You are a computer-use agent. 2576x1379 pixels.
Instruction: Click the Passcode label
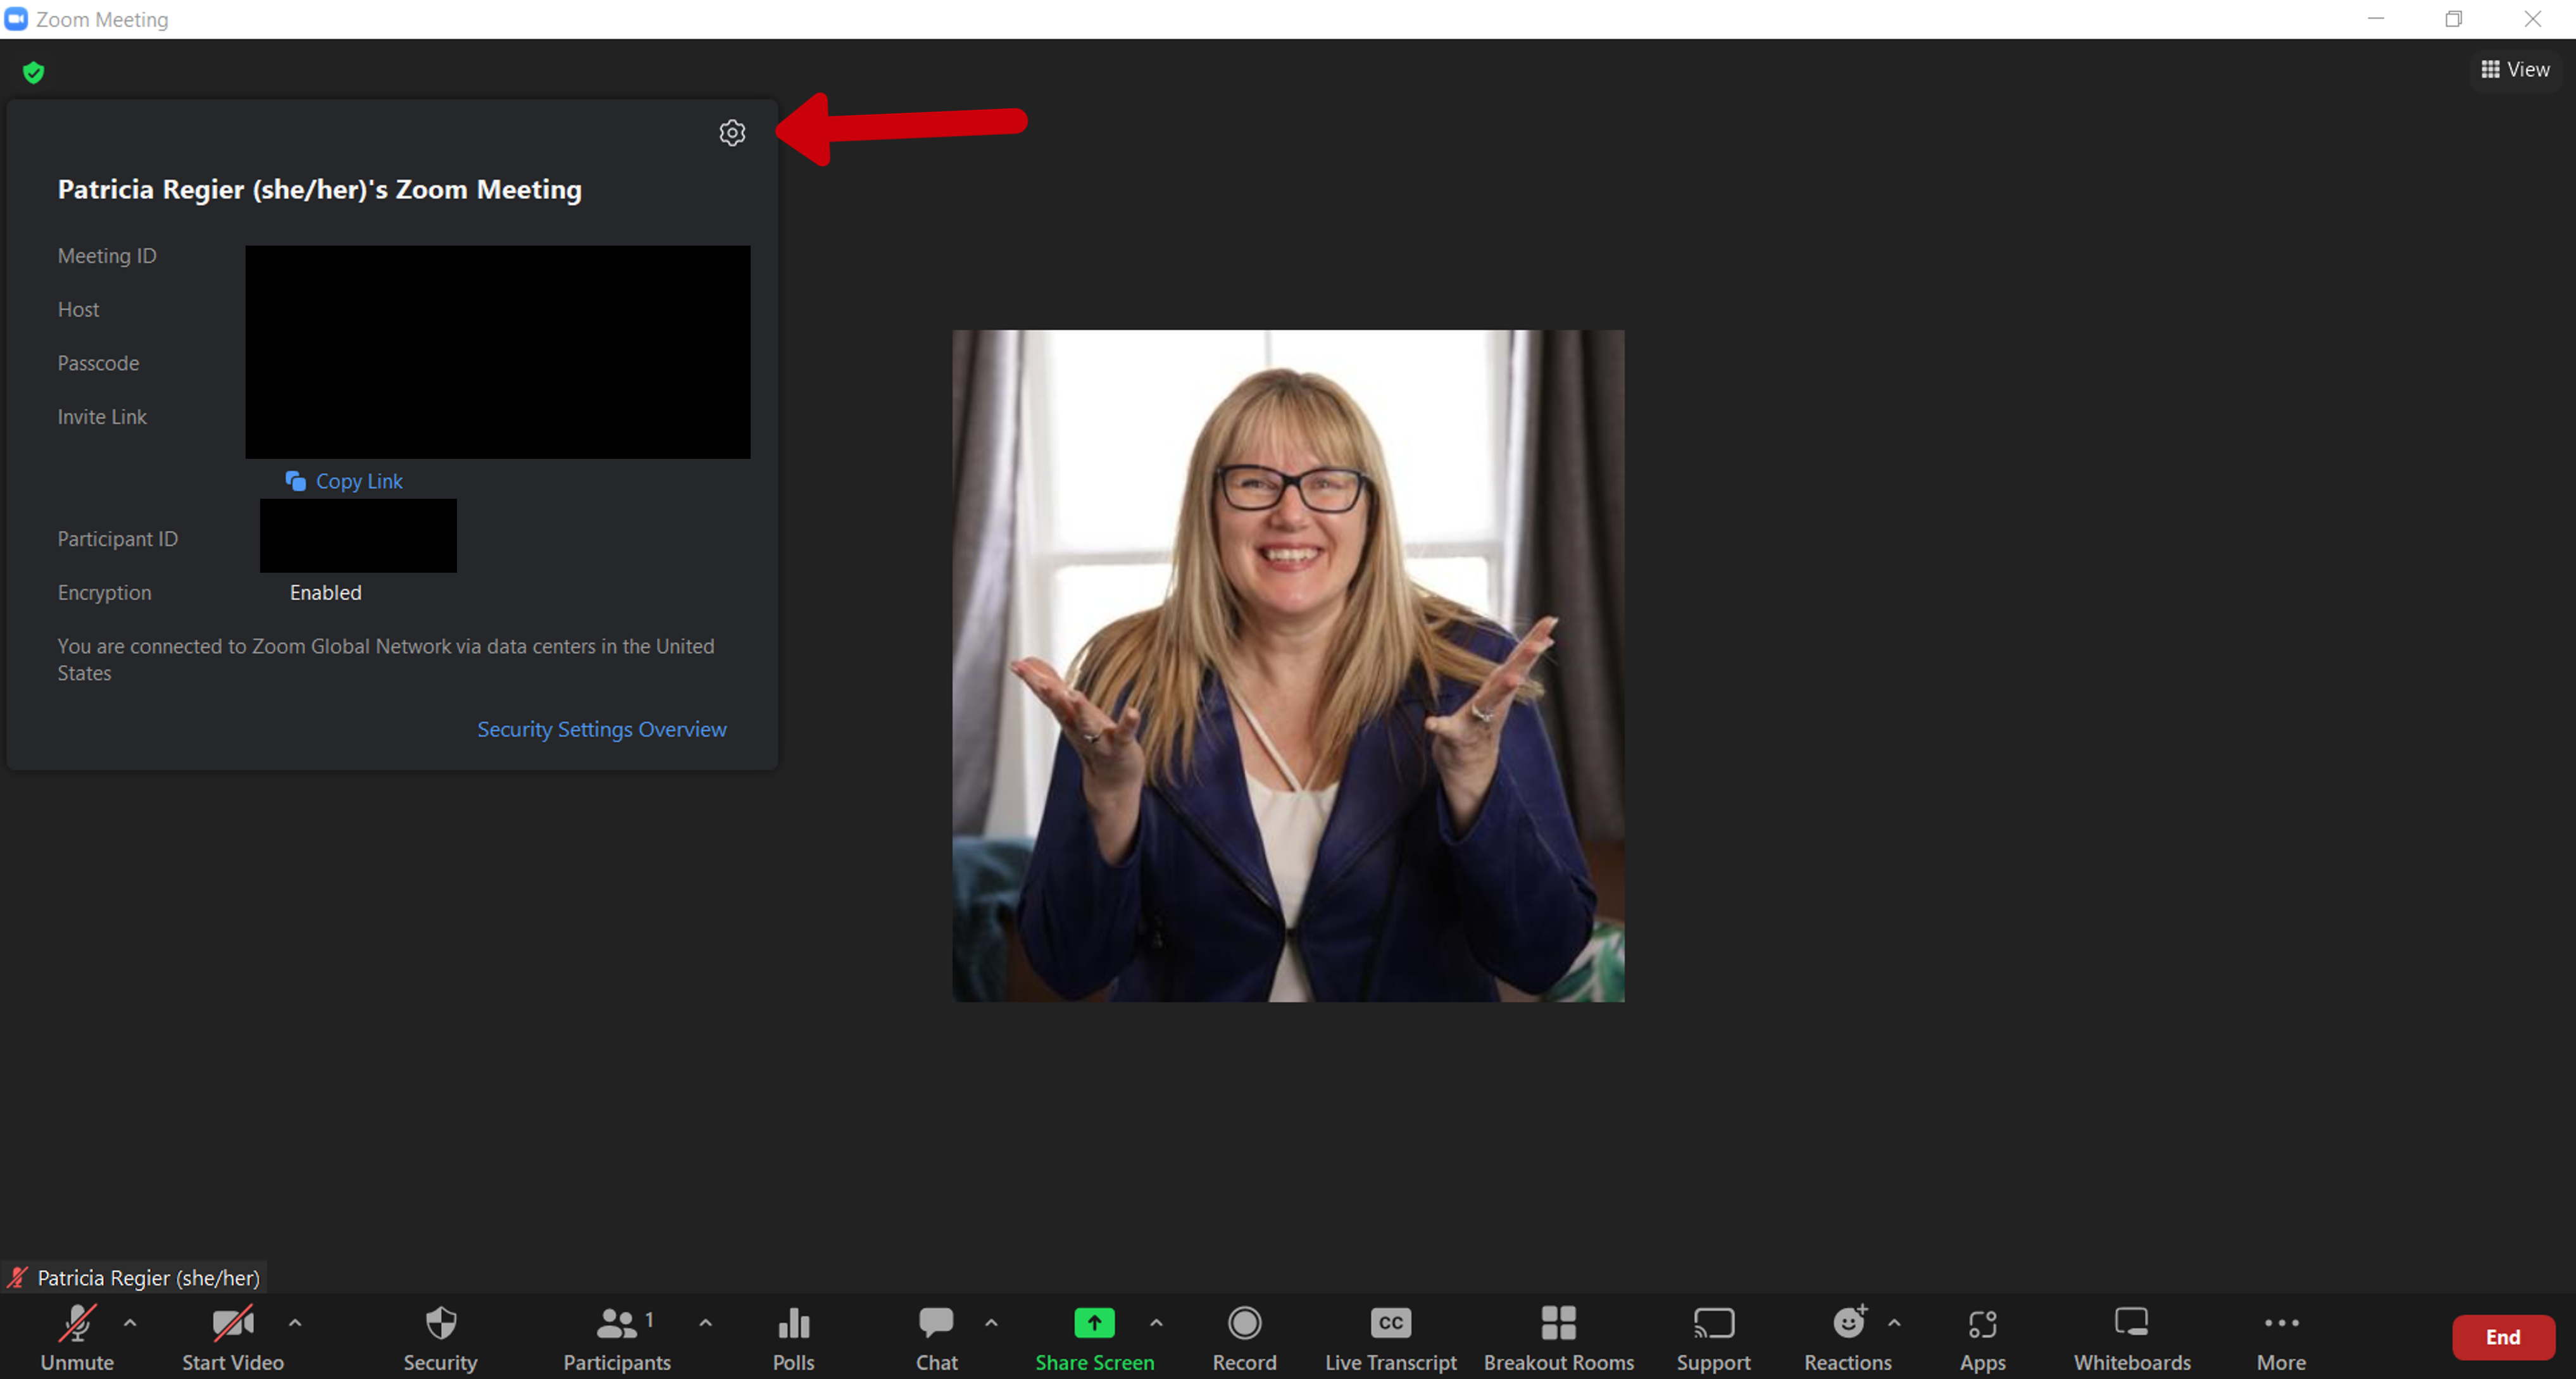coord(98,363)
